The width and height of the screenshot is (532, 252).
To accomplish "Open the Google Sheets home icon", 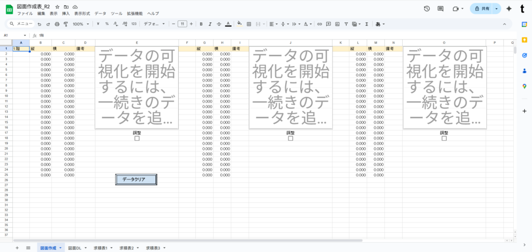I will [9, 9].
